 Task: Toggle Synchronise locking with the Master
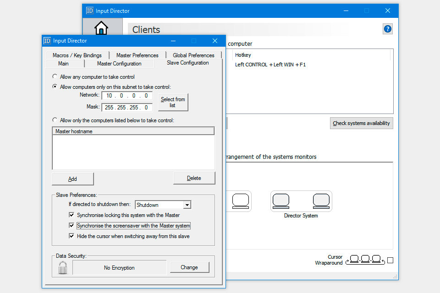click(71, 215)
